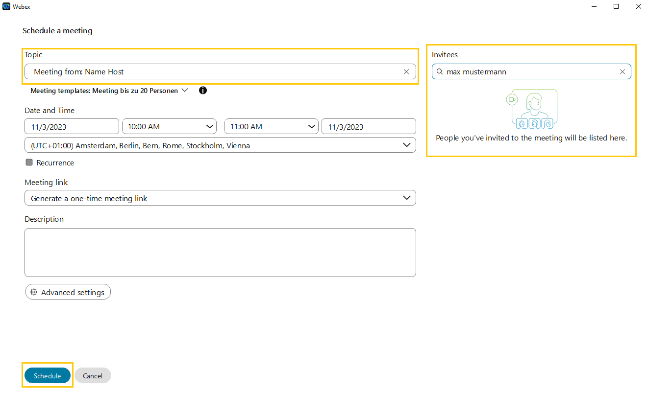Enable the Recurrence checkbox

tap(29, 162)
